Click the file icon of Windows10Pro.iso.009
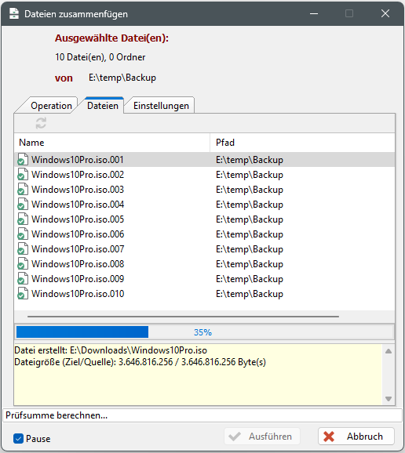Screen dimensions: 405x453 tap(23, 279)
